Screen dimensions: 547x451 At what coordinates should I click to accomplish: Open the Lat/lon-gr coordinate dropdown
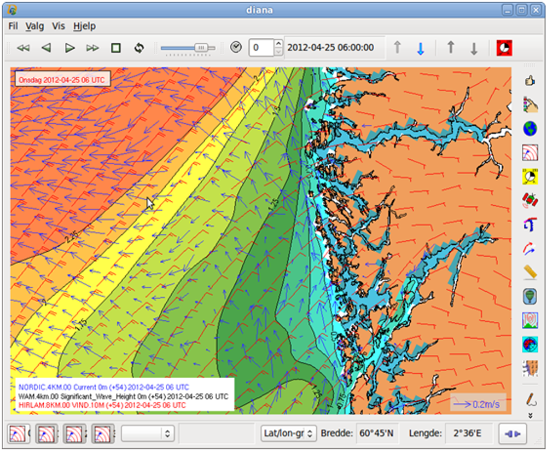[x=289, y=433]
